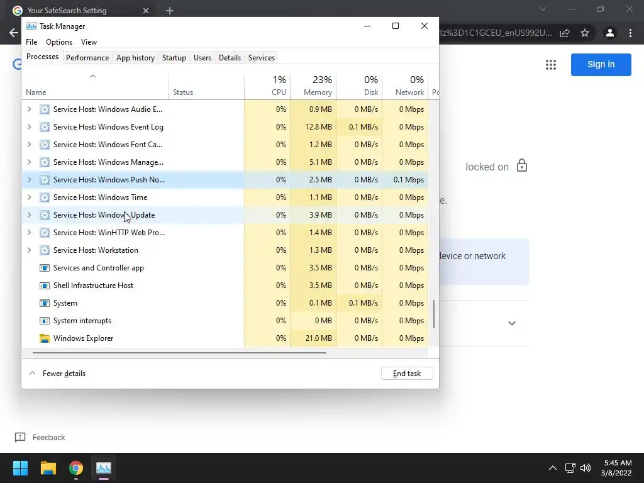Image resolution: width=644 pixels, height=483 pixels.
Task: Open the File menu
Action: pos(31,42)
